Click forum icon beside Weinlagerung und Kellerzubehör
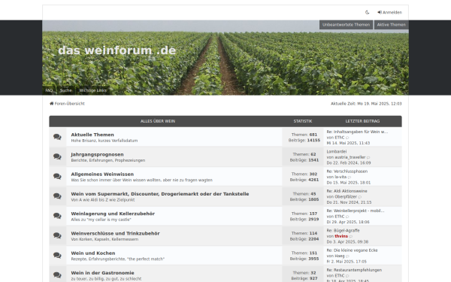This screenshot has width=451, height=282. point(57,216)
